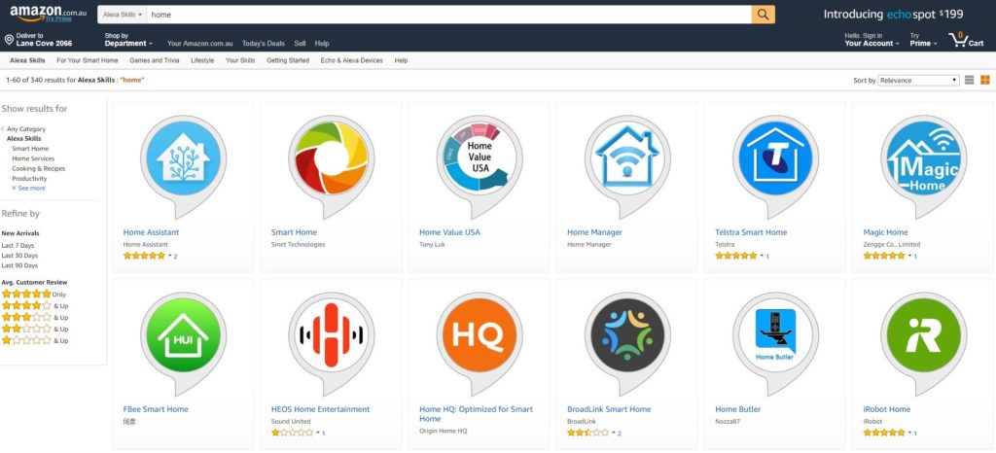Open iRobot Home title link
This screenshot has width=996, height=453.
pyautogui.click(x=887, y=409)
